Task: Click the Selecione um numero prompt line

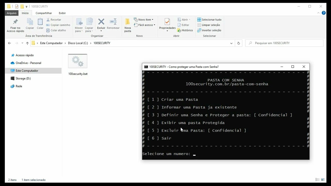Action: click(x=169, y=154)
